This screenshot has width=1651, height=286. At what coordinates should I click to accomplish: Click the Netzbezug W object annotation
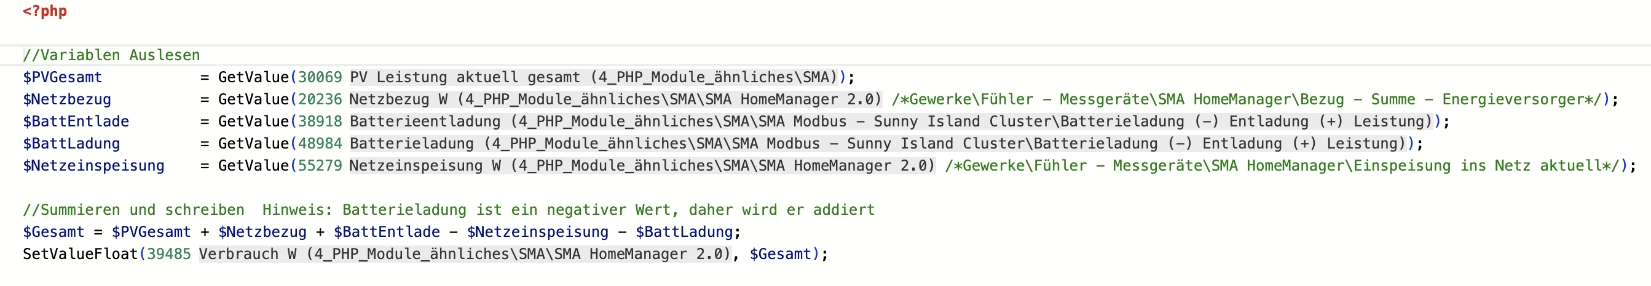point(615,99)
